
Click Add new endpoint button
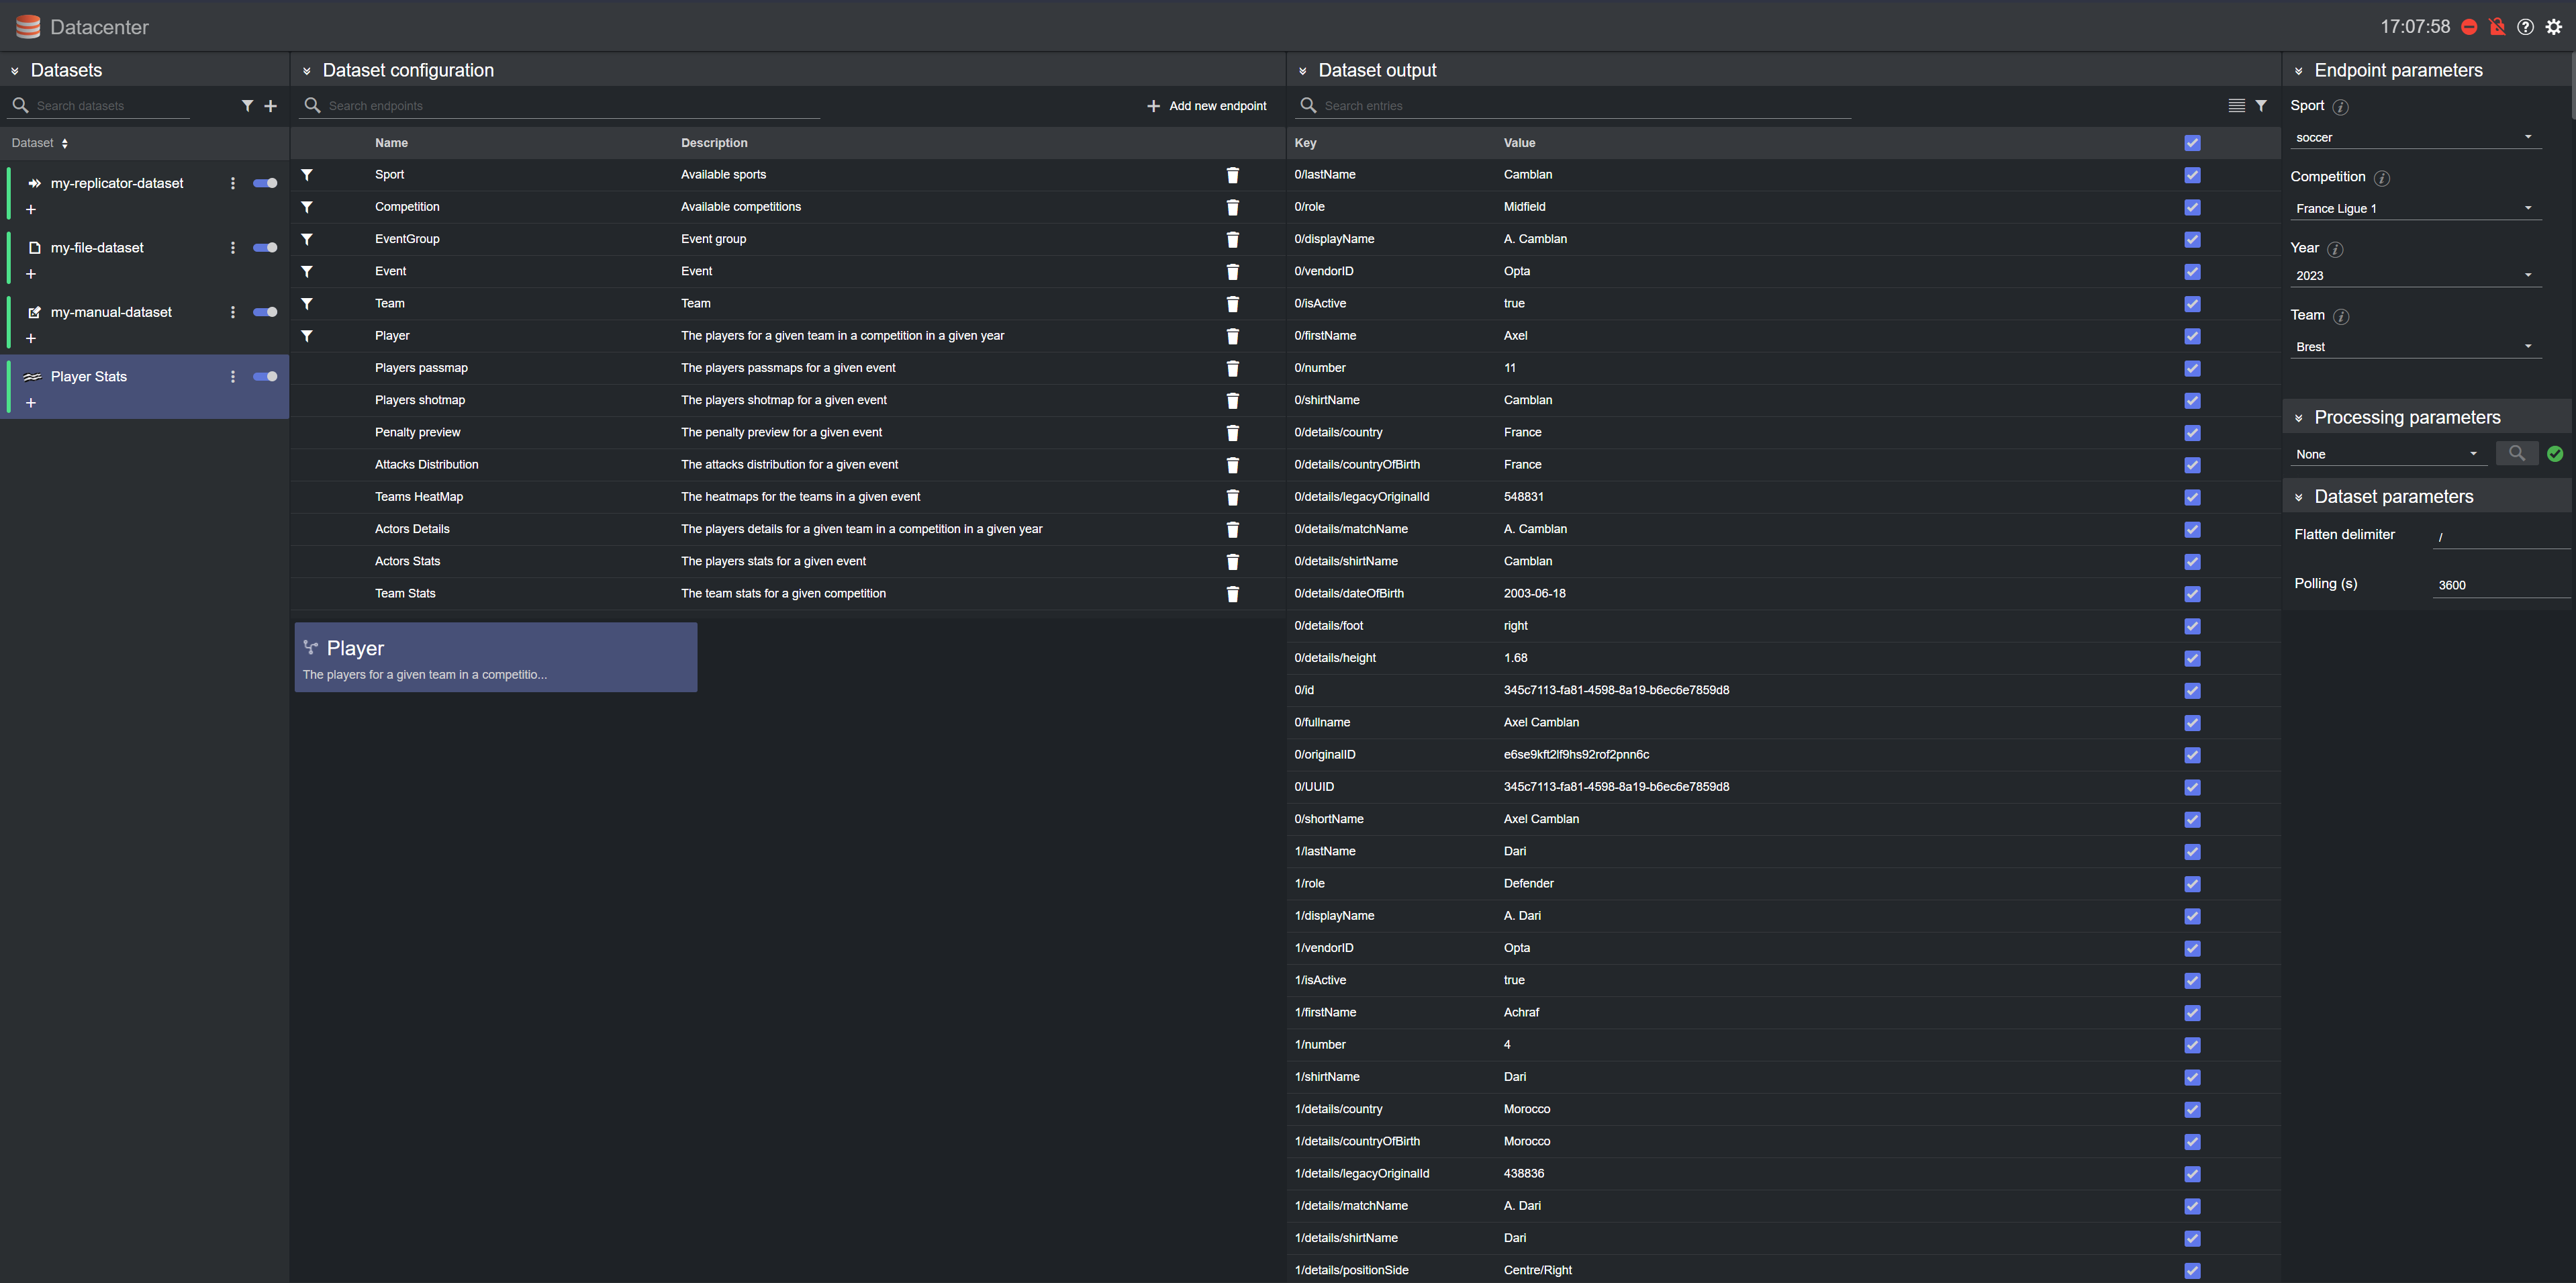1206,106
